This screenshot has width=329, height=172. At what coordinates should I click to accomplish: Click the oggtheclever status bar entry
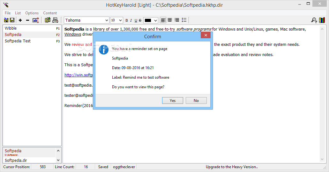124,167
